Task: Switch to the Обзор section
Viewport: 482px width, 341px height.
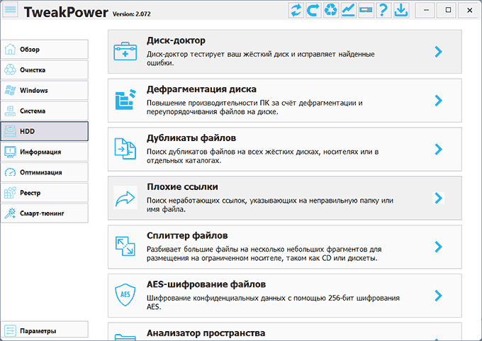Action: 45,49
